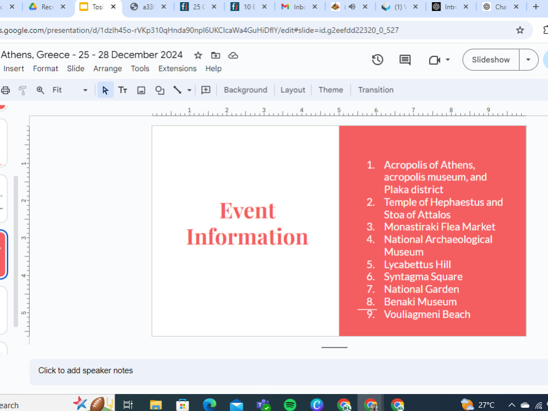Check the cloud save status icon

tap(233, 55)
